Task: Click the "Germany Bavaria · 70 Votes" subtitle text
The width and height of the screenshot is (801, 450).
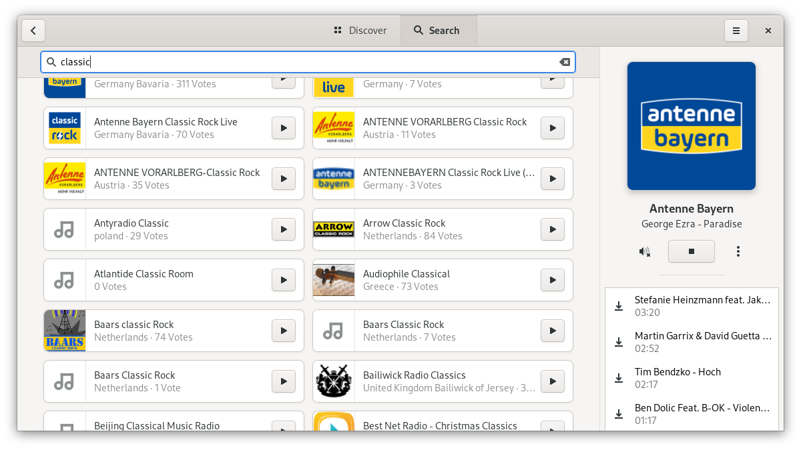Action: pyautogui.click(x=154, y=135)
